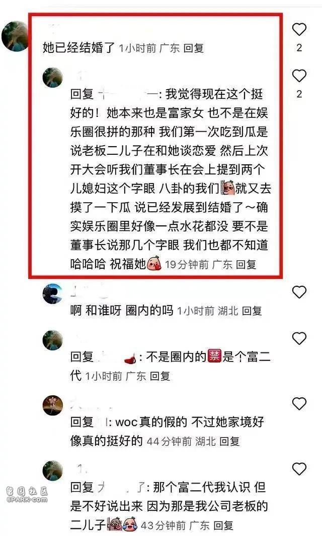Like the reply "那个富二代我认识"

299,468
